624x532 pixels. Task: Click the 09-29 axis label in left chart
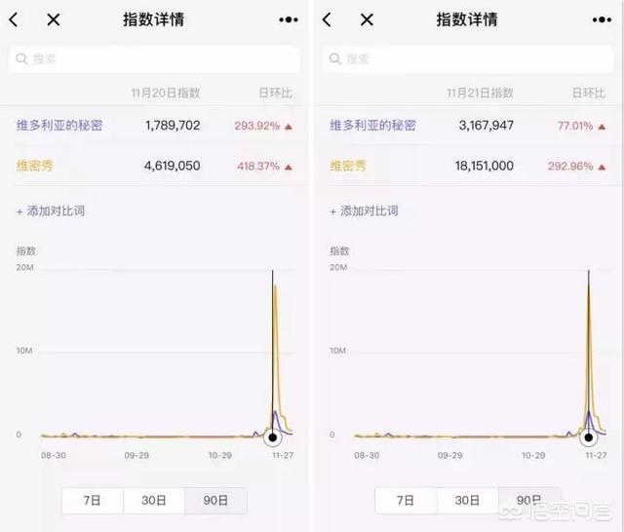[136, 455]
